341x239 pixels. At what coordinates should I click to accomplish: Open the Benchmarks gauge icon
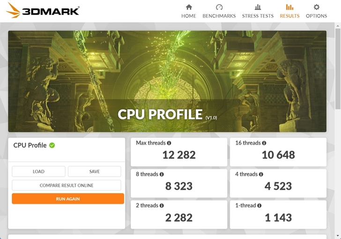(219, 7)
